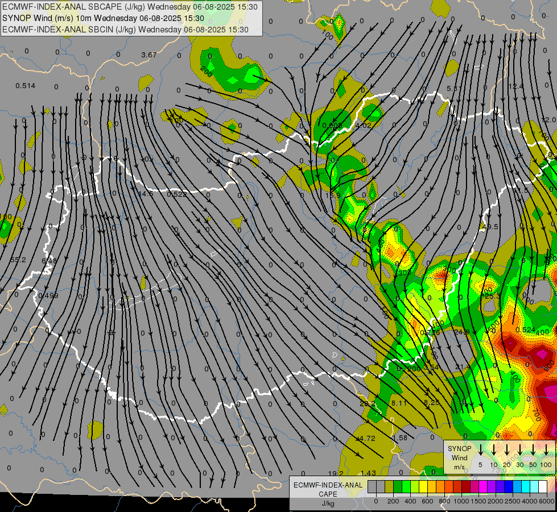Click the SBCAPE title line in header box
Viewport: 557px width, 512px height.
tap(130, 7)
